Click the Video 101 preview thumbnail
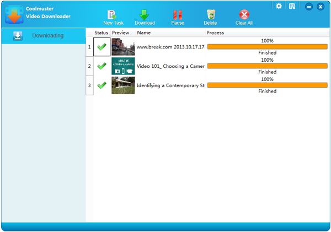Image resolution: width=331 pixels, height=232 pixels. coord(123,66)
